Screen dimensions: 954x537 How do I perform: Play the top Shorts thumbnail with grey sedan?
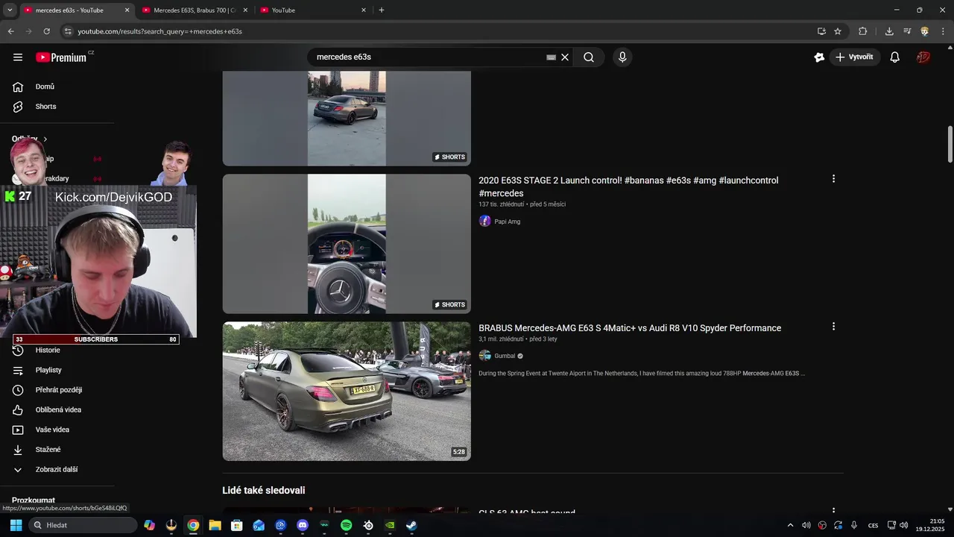pyautogui.click(x=347, y=119)
